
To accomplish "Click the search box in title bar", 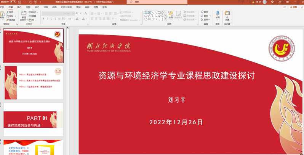I will tap(152, 2).
